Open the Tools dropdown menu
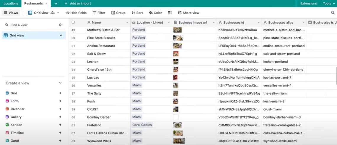The width and height of the screenshot is (337, 145). pyautogui.click(x=329, y=4)
